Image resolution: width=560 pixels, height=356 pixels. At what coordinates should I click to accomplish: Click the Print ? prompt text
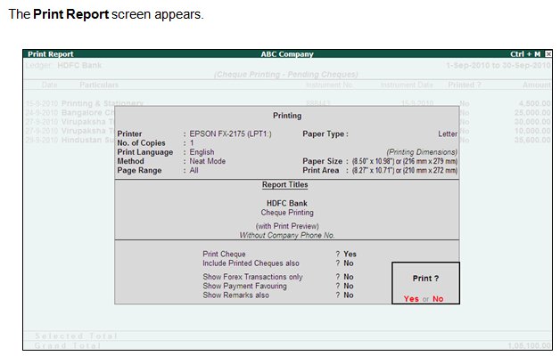click(425, 279)
